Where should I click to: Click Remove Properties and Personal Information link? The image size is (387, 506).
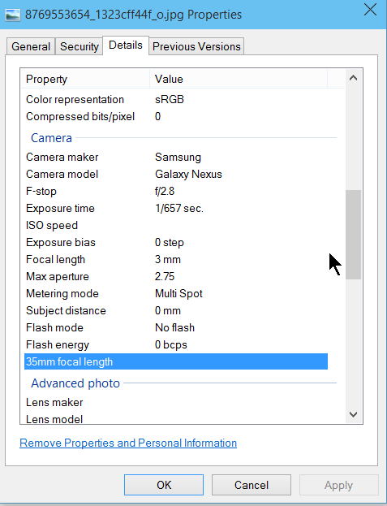click(x=128, y=443)
